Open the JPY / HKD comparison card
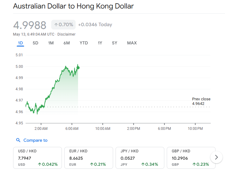 (x=140, y=158)
